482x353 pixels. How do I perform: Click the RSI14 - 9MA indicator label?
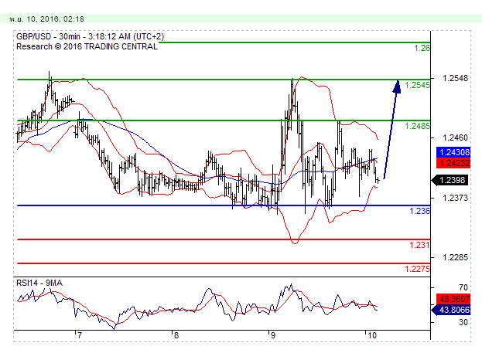click(x=39, y=283)
